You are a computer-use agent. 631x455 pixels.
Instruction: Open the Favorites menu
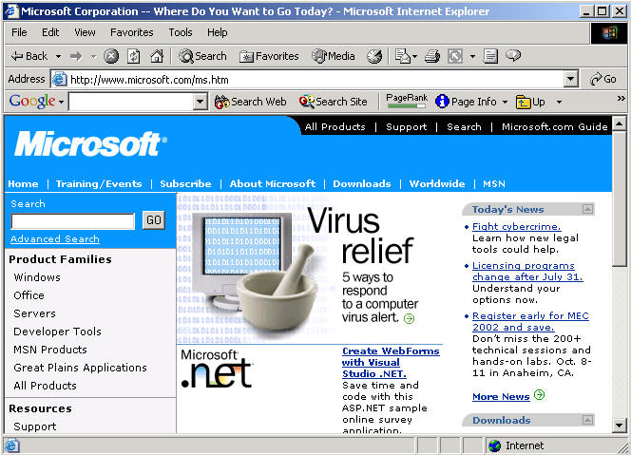point(131,32)
